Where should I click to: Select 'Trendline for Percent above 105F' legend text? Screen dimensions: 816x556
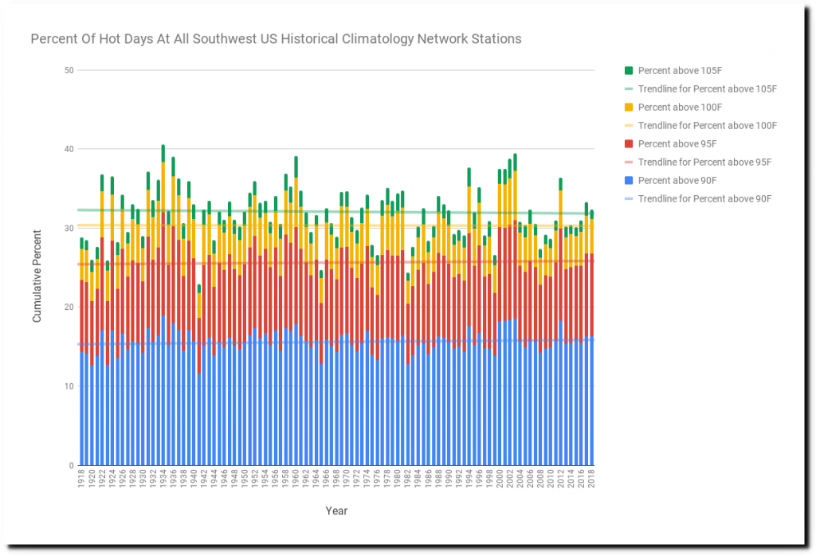pos(707,88)
